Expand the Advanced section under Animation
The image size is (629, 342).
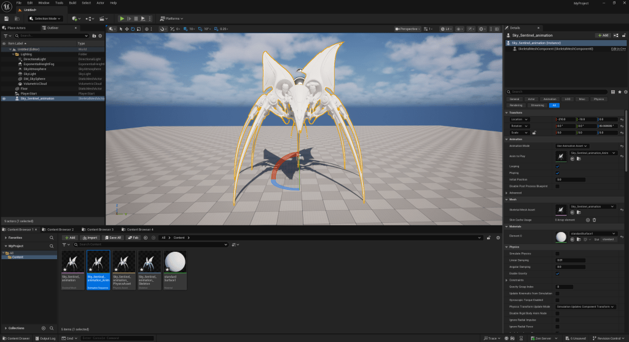[x=515, y=193]
